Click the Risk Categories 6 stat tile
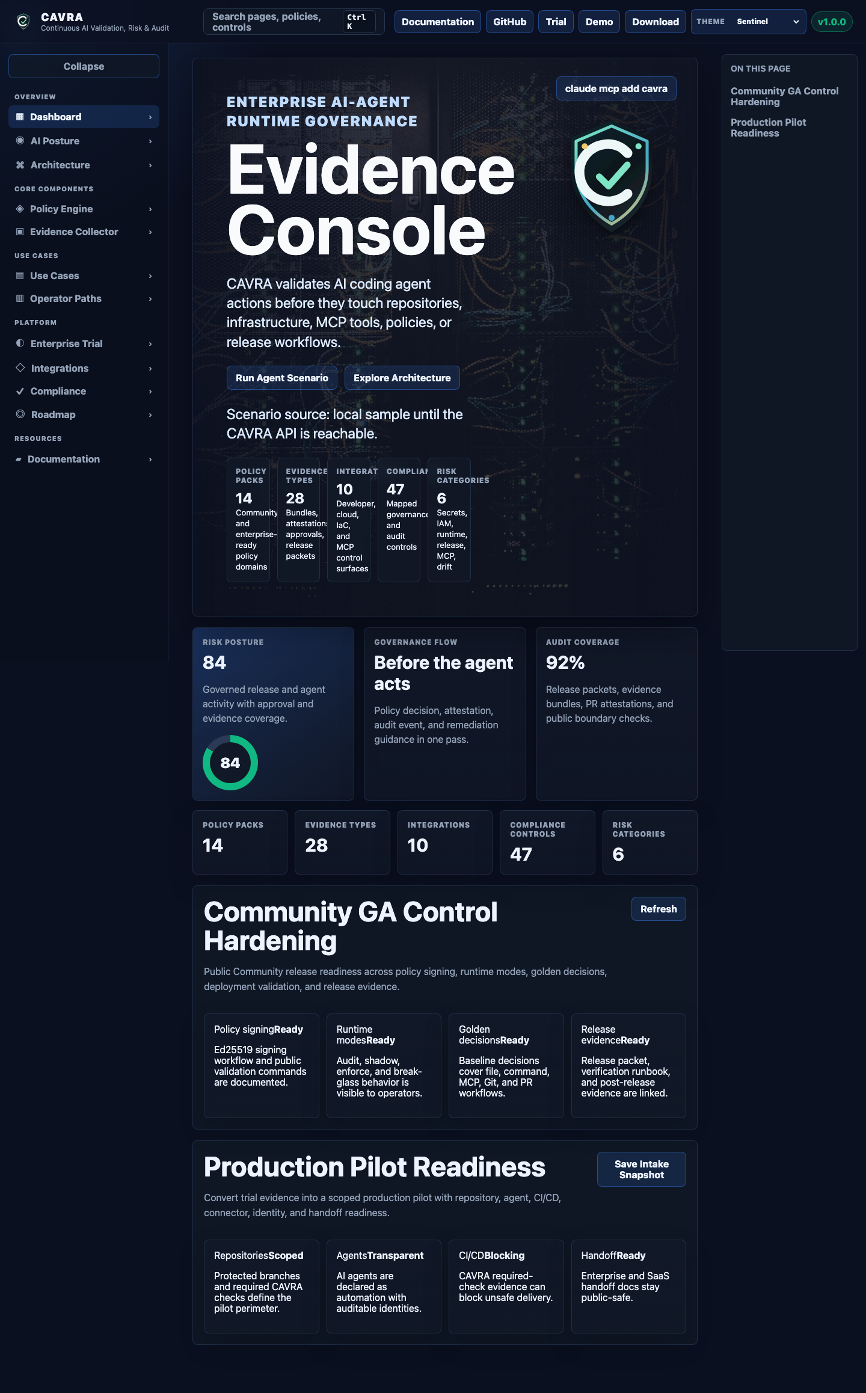 (650, 842)
